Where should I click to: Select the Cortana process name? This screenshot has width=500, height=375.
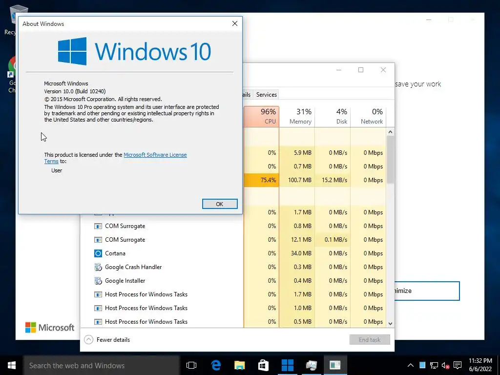pos(115,253)
